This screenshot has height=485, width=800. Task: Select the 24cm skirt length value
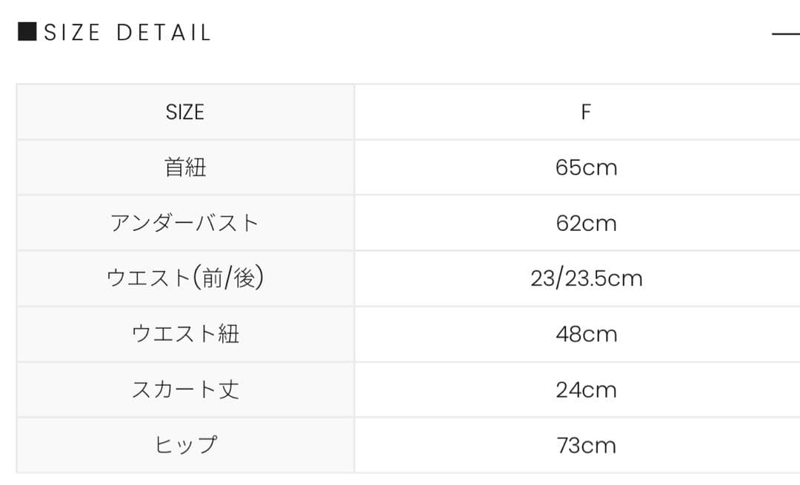coord(586,389)
